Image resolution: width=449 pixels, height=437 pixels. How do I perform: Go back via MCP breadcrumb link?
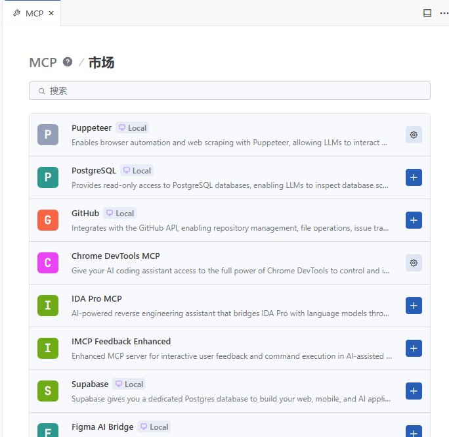click(43, 62)
